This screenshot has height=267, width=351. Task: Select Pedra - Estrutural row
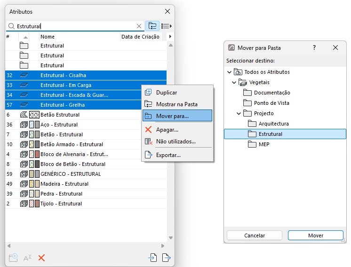tap(86, 193)
